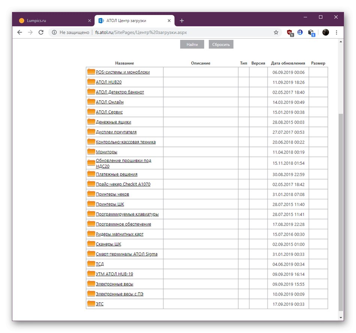The image size is (356, 333).
Task: Open the Программное обеспечение link
Action: tap(123, 224)
